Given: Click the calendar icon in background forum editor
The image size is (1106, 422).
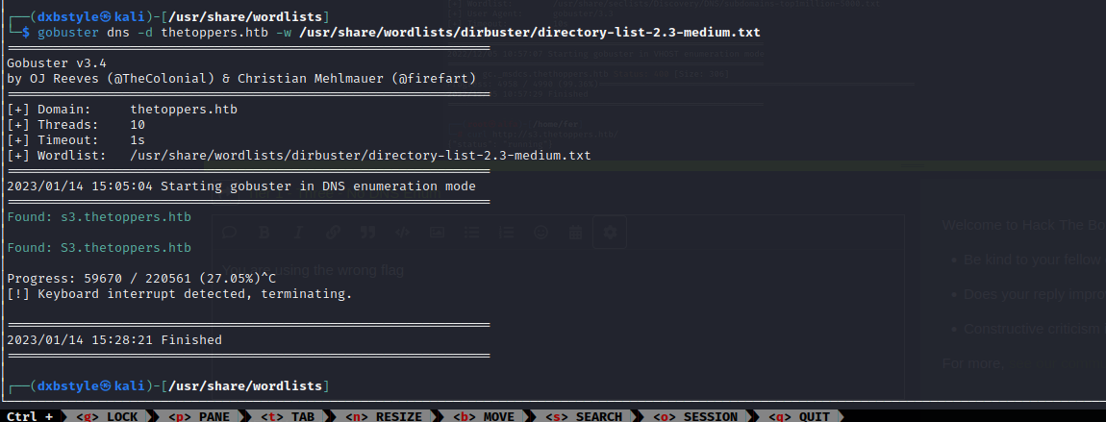Looking at the screenshot, I should (575, 233).
